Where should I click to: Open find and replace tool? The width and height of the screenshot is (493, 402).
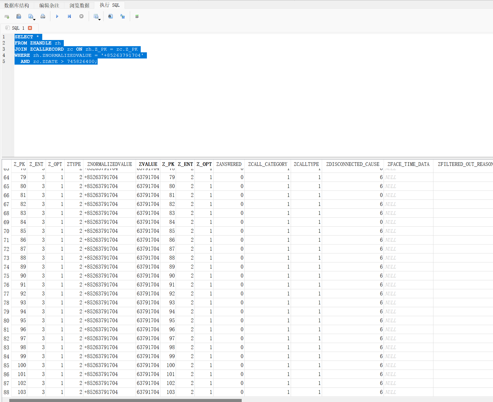123,16
